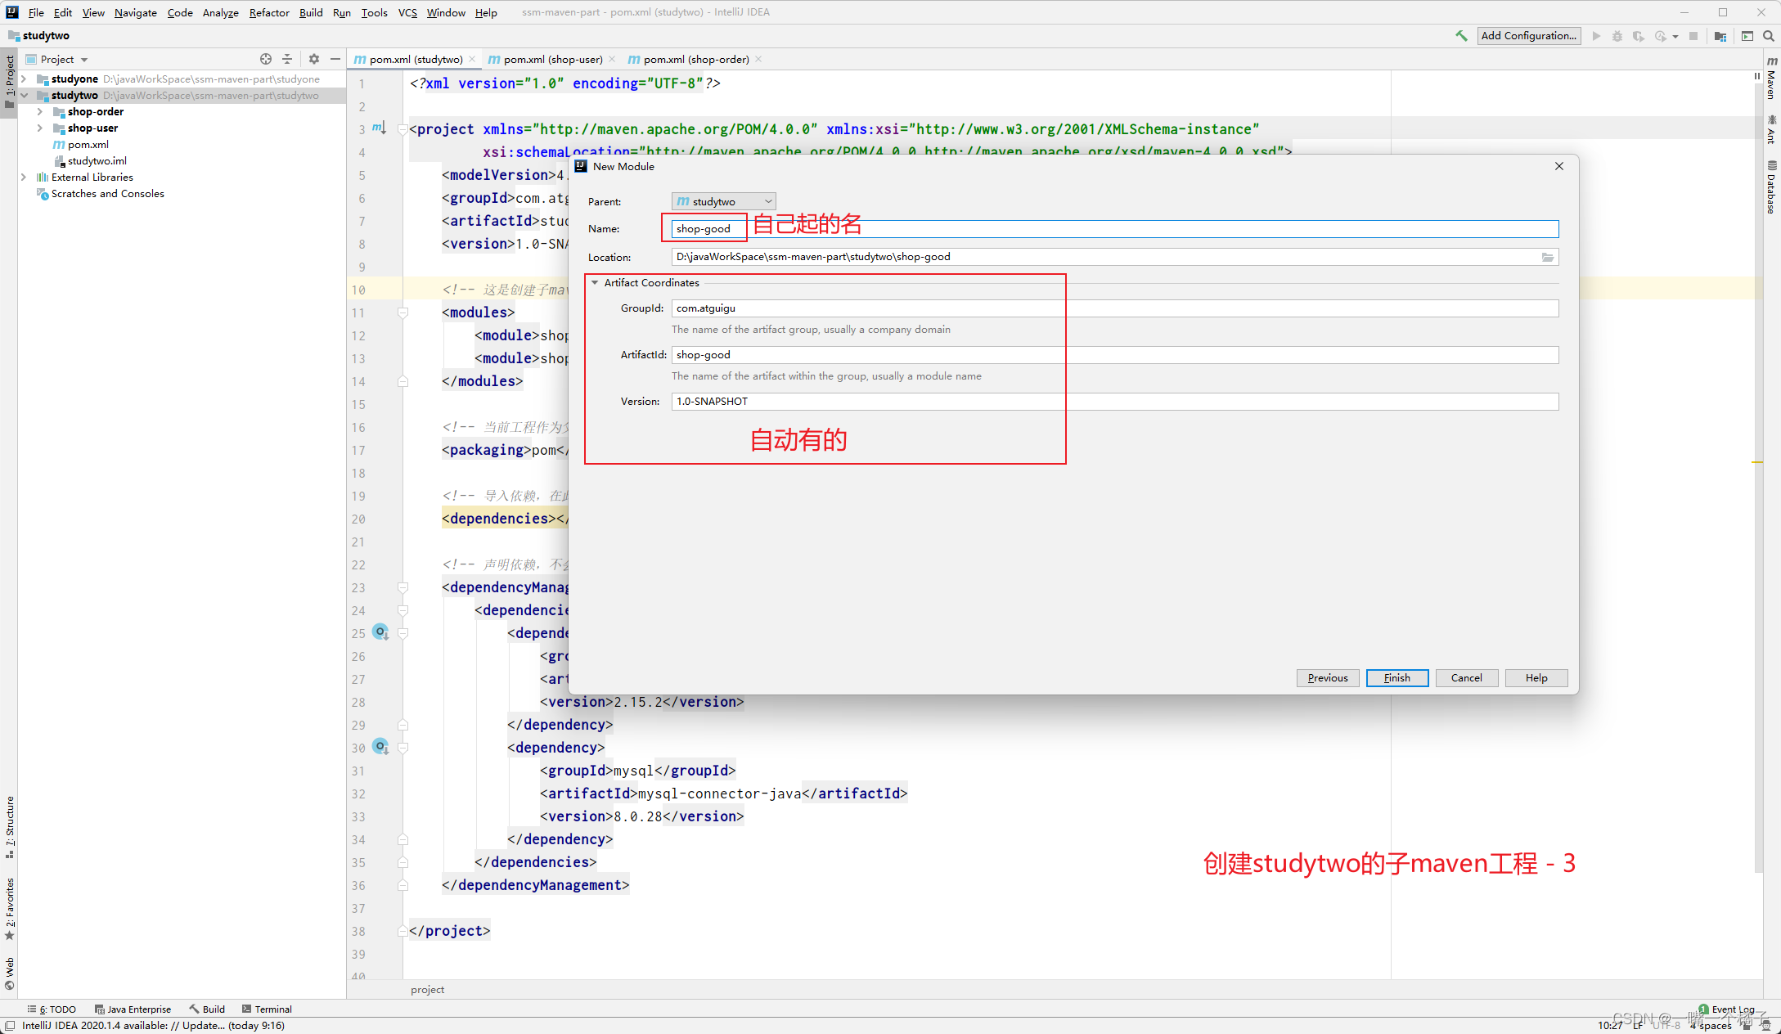This screenshot has height=1034, width=1781.
Task: Click the gutter dependency icon on line 25
Action: click(x=380, y=632)
